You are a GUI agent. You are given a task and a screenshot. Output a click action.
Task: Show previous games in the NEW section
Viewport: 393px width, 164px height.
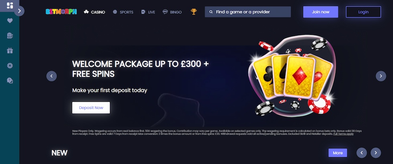click(362, 153)
